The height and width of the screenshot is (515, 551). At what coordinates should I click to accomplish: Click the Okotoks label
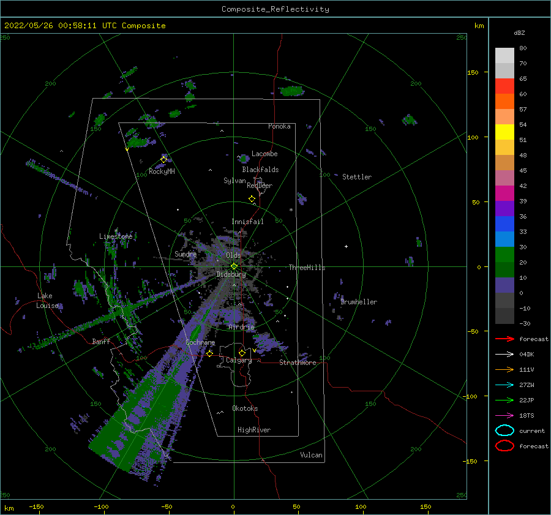tap(245, 408)
